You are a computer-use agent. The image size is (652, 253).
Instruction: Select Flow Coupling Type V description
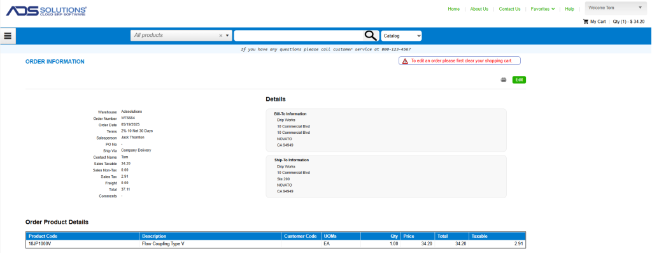coord(163,244)
